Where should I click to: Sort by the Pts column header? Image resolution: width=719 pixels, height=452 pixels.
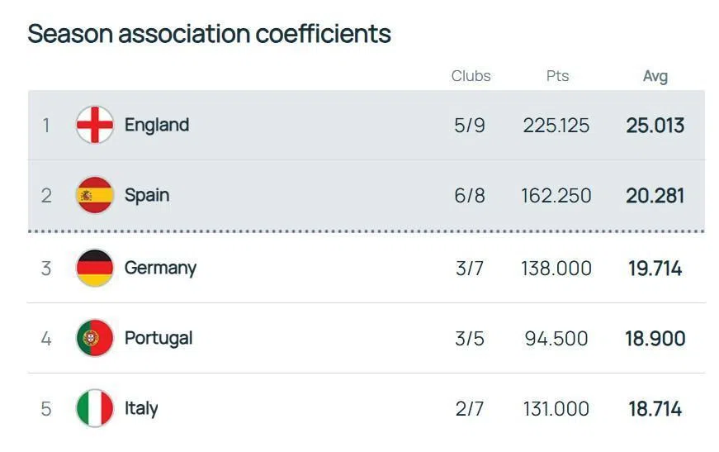coord(557,76)
